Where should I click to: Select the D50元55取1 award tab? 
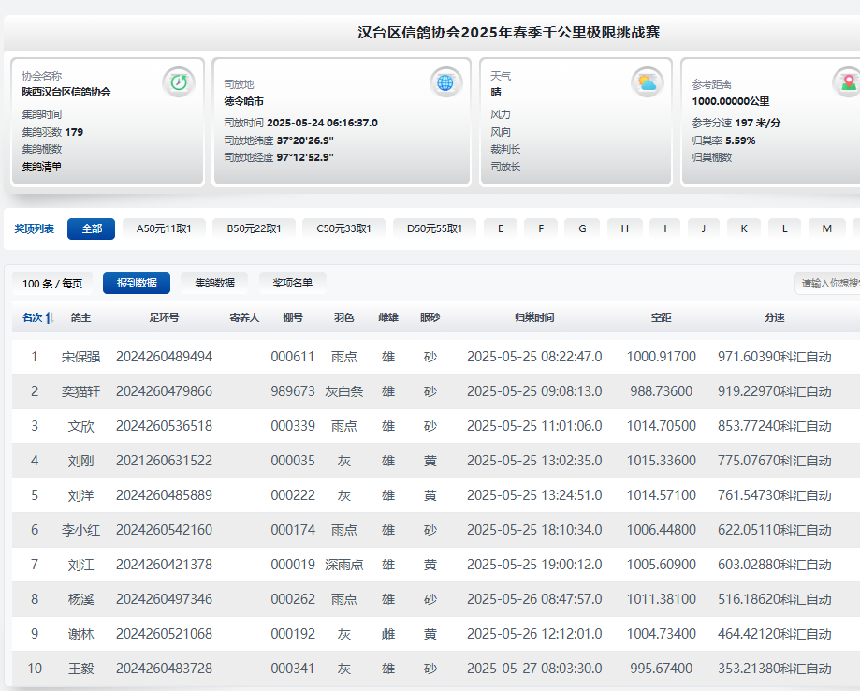[x=434, y=228]
